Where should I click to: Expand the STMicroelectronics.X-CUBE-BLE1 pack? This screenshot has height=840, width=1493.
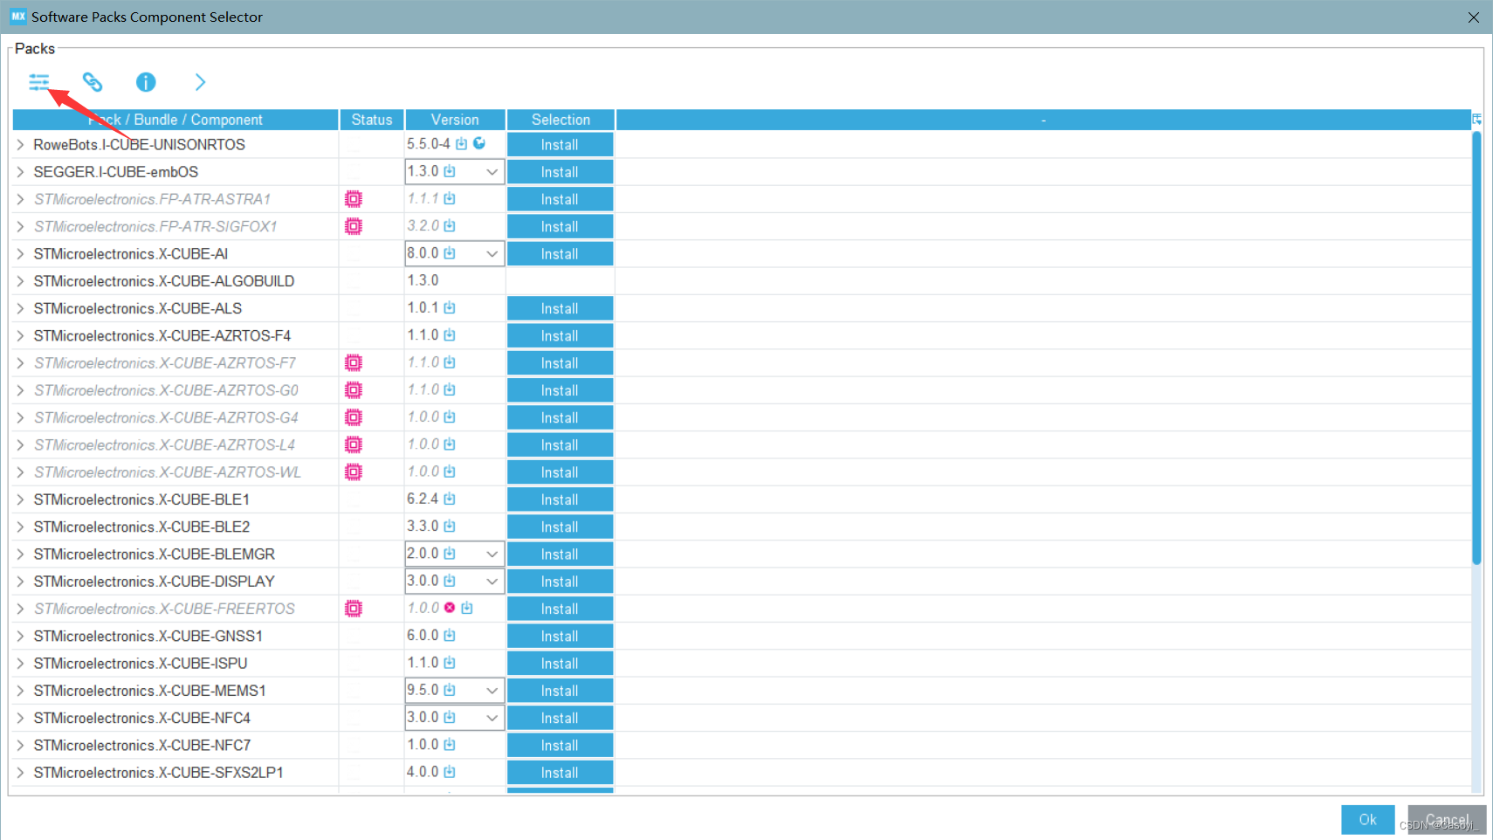point(20,499)
